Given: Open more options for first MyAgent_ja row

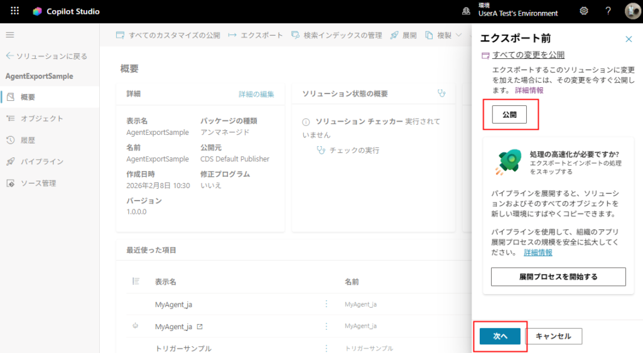Looking at the screenshot, I should coord(326,304).
